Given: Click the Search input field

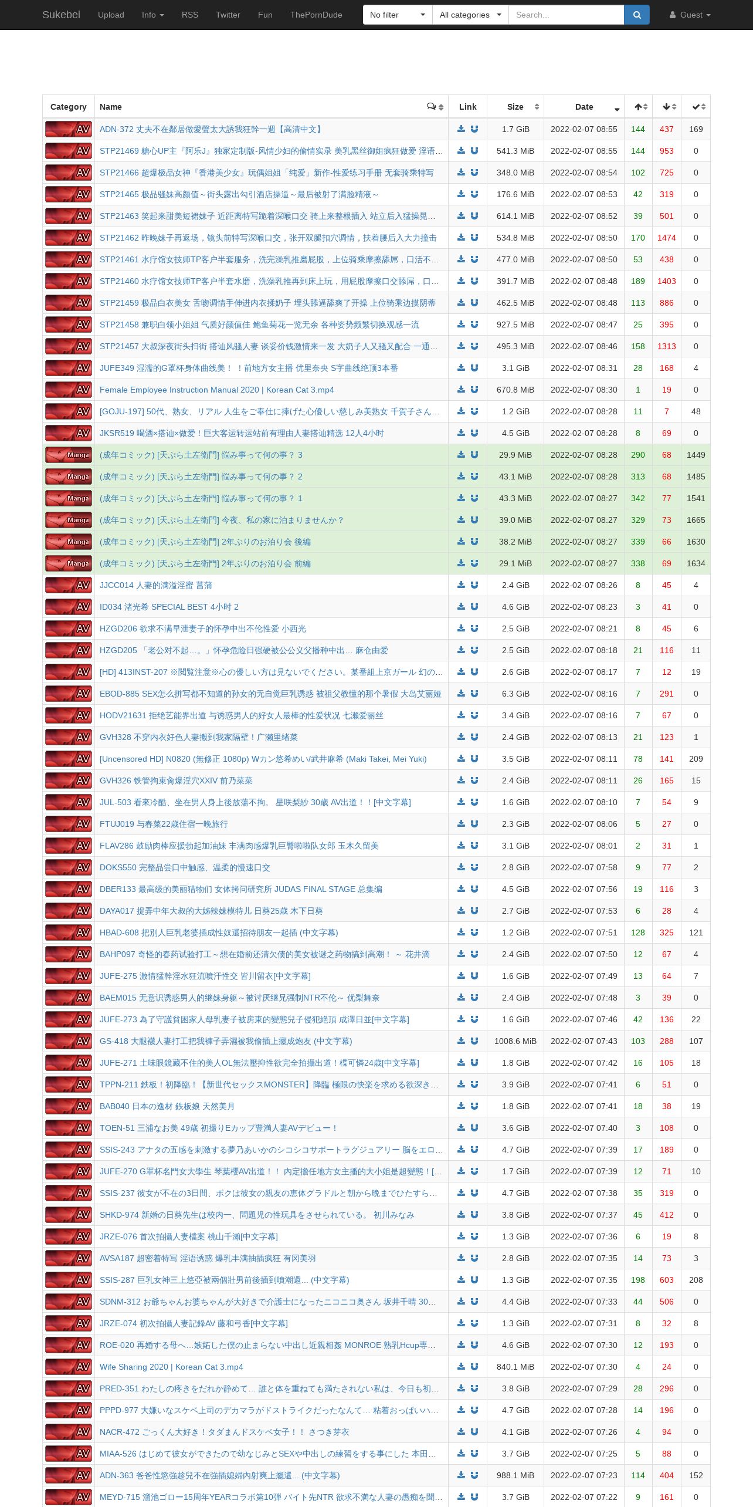Looking at the screenshot, I should (x=566, y=15).
